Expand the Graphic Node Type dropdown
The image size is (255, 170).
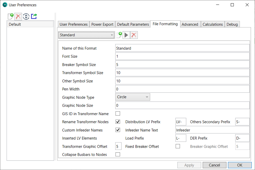(x=132, y=97)
